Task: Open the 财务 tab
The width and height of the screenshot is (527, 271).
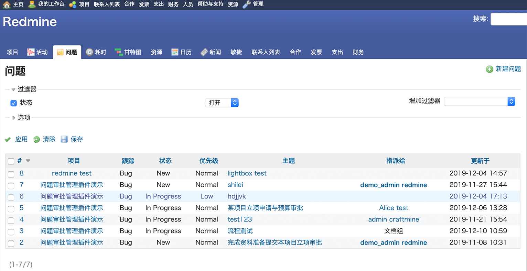Action: click(x=358, y=52)
